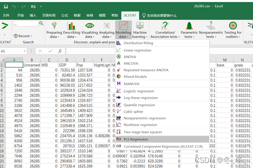Select the ANOVA menu entry
The height and width of the screenshot is (168, 253).
pos(162,57)
